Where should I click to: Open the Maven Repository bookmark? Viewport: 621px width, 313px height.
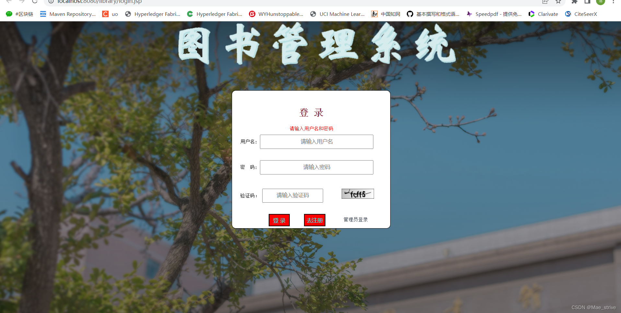click(x=68, y=14)
